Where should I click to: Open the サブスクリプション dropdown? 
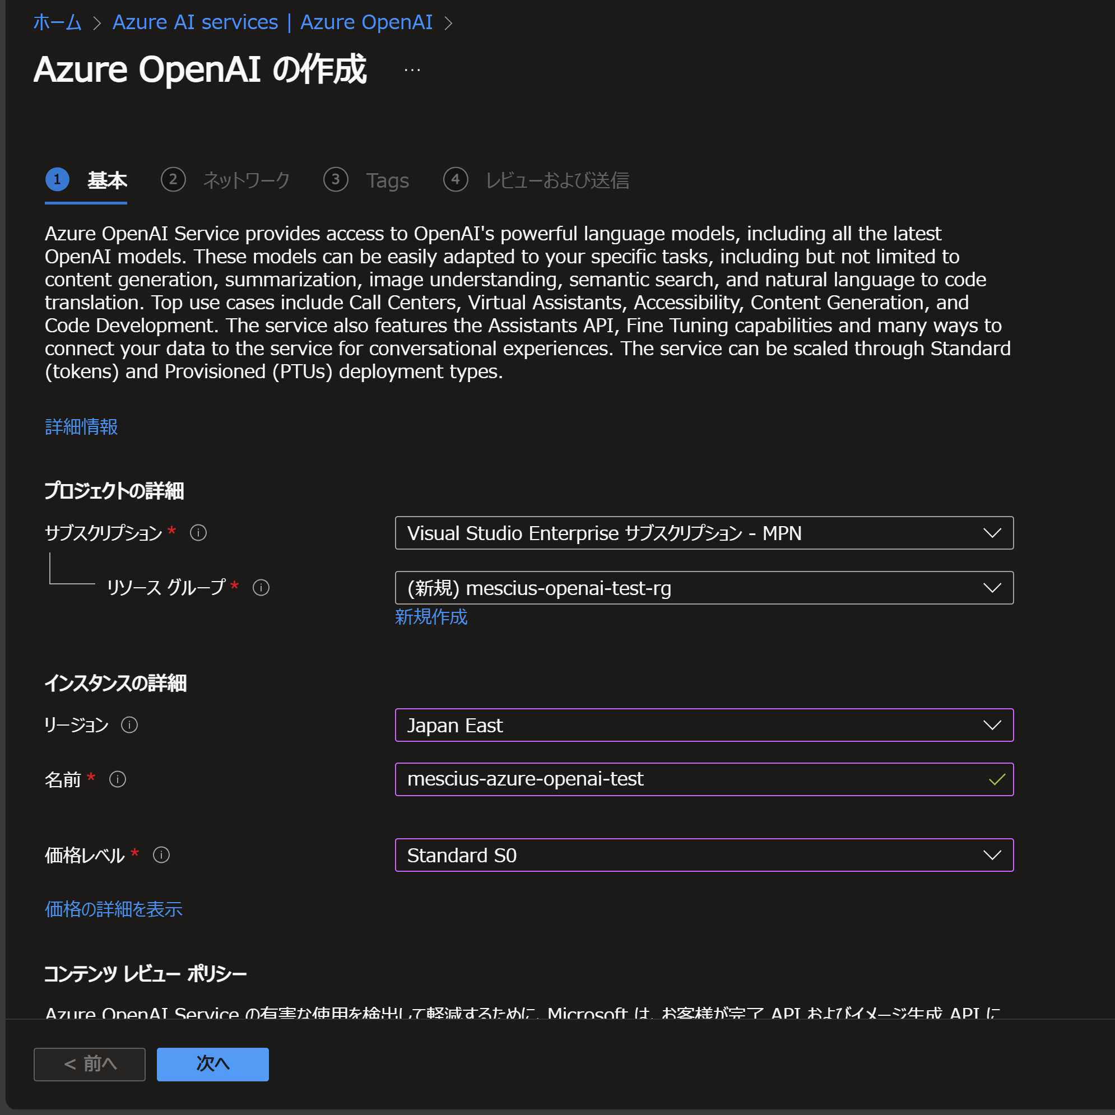coord(704,533)
